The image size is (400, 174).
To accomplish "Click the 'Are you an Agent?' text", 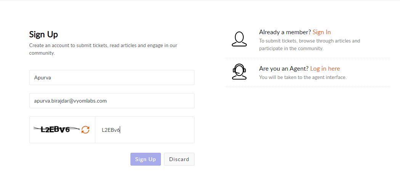I will [284, 69].
